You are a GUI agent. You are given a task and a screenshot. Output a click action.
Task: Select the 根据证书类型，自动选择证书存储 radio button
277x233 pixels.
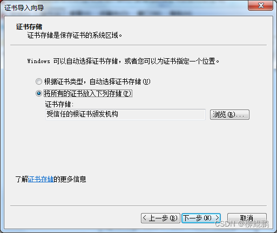39,81
